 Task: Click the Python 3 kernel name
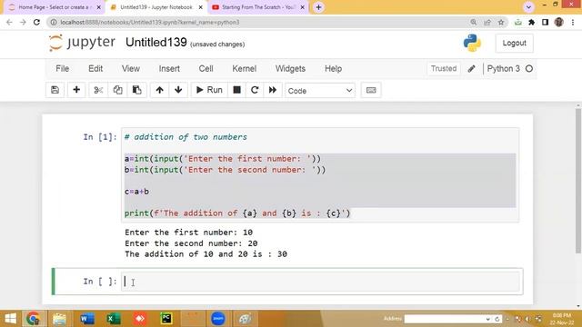point(503,69)
